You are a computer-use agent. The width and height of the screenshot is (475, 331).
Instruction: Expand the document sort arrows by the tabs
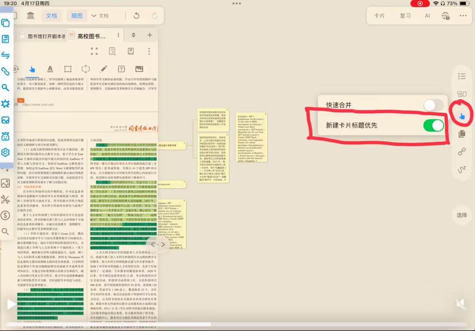tap(134, 35)
